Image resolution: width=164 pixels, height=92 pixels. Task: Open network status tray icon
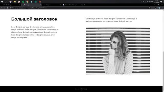coord(150,2)
